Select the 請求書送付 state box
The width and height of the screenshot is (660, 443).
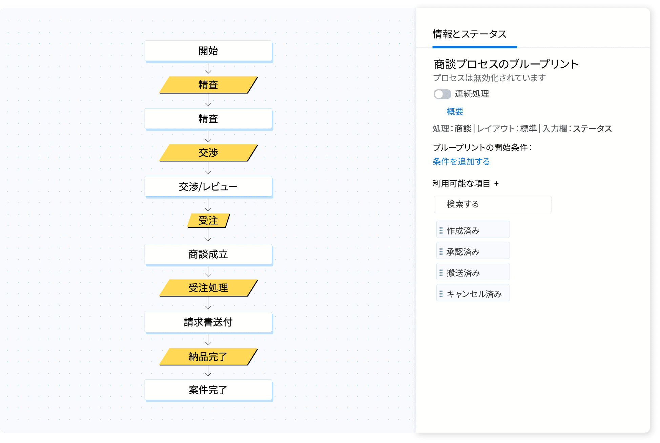click(208, 322)
